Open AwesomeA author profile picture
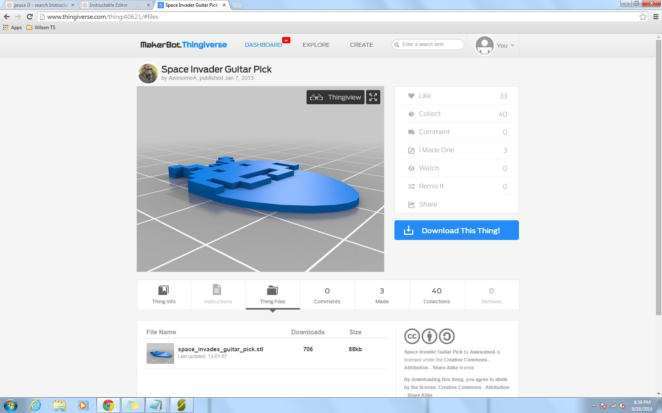 point(148,73)
